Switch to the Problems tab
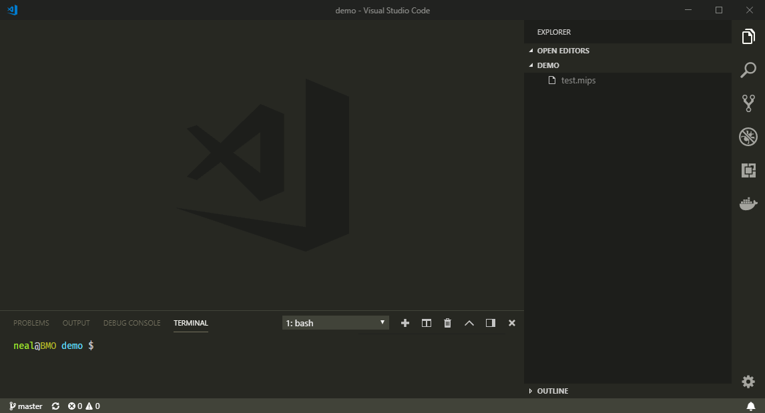765x413 pixels. point(31,323)
